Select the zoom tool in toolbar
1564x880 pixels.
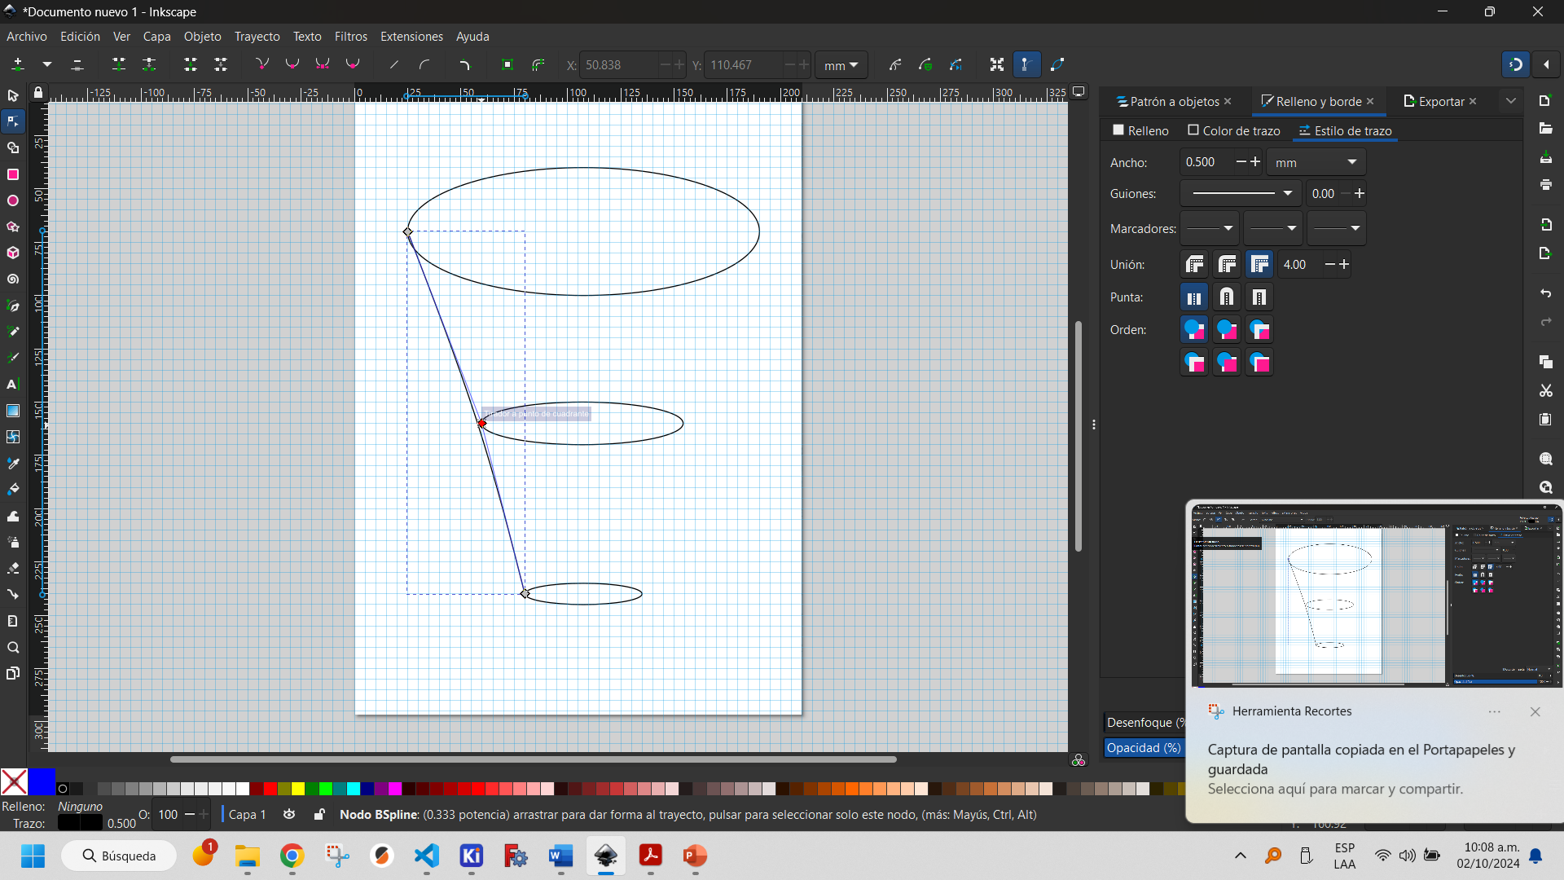pyautogui.click(x=14, y=647)
